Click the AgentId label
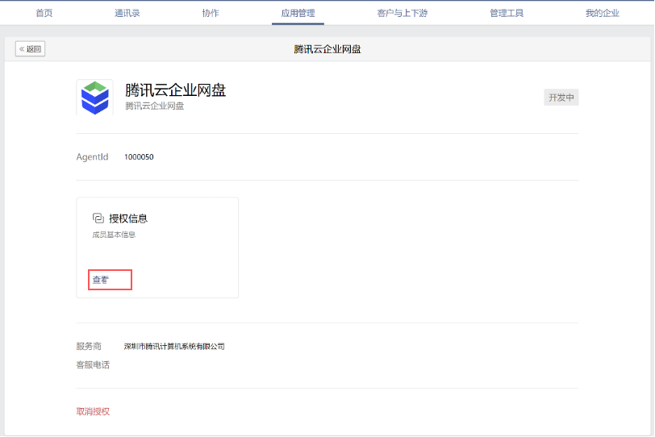Image resolution: width=655 pixels, height=437 pixels. 92,157
